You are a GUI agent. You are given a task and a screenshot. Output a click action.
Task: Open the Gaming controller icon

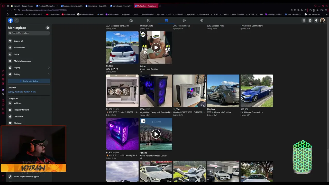coord(202,21)
